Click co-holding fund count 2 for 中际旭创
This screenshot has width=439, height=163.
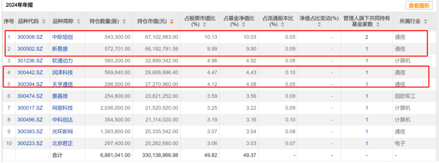(x=367, y=37)
